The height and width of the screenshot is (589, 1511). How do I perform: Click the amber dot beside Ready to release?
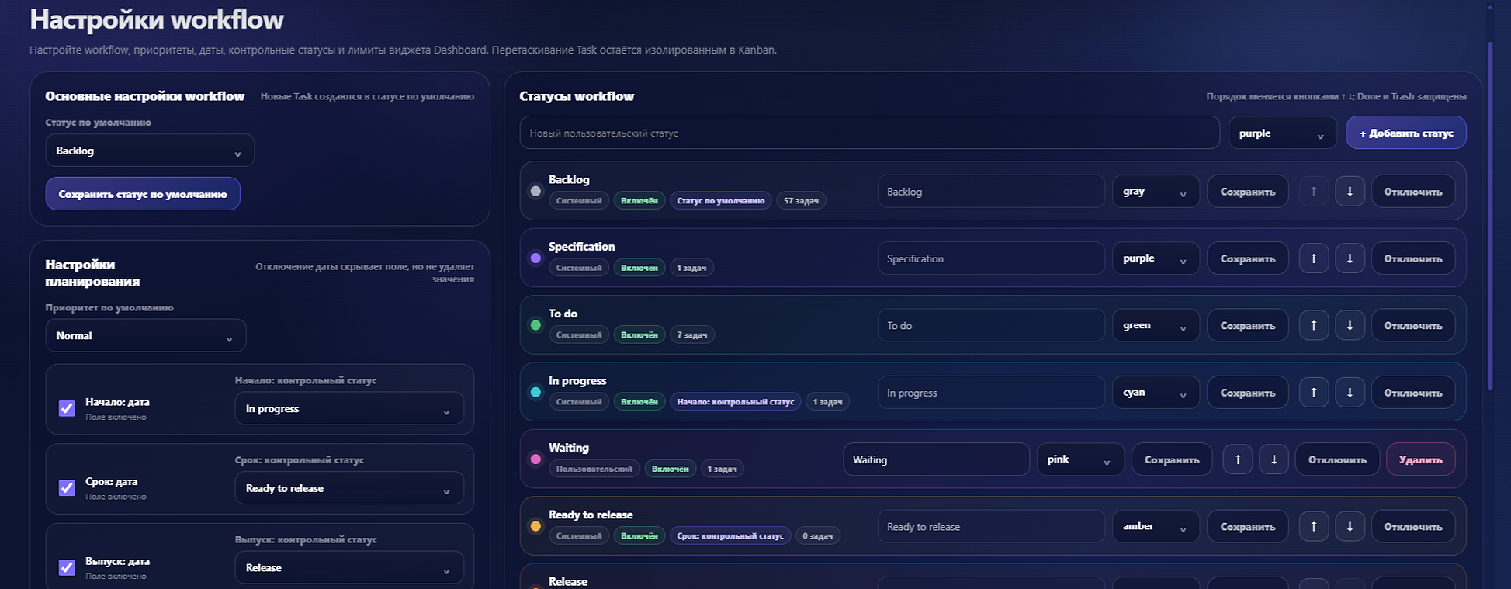point(535,526)
